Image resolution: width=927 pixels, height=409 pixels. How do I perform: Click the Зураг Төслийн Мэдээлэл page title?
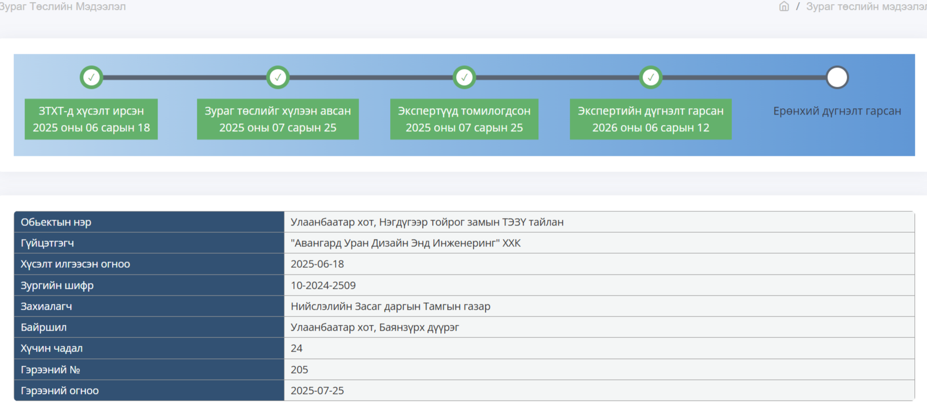[x=62, y=6]
